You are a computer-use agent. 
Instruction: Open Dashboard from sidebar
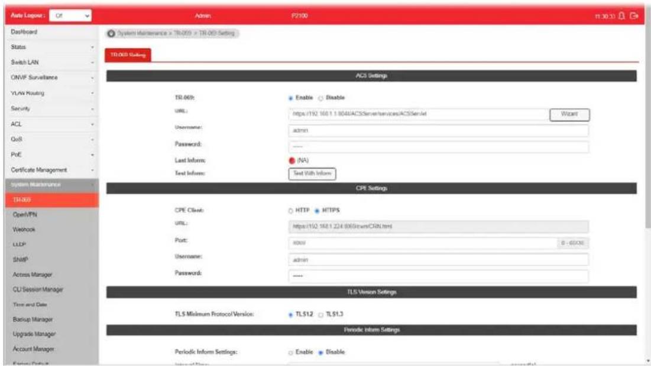(x=52, y=32)
